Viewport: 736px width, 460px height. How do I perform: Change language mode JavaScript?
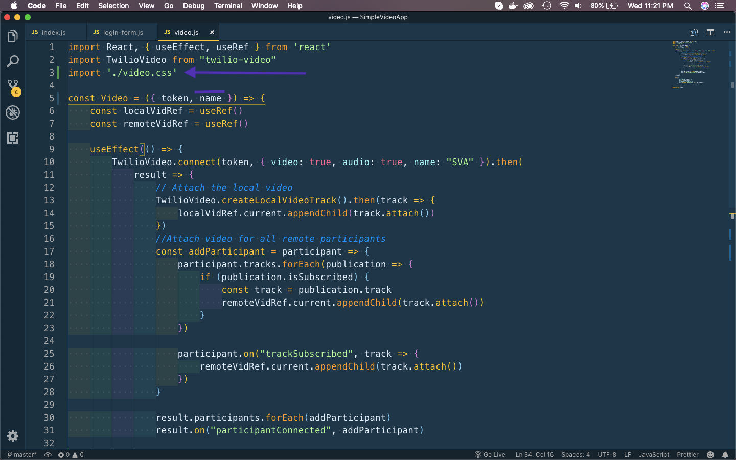pyautogui.click(x=654, y=455)
